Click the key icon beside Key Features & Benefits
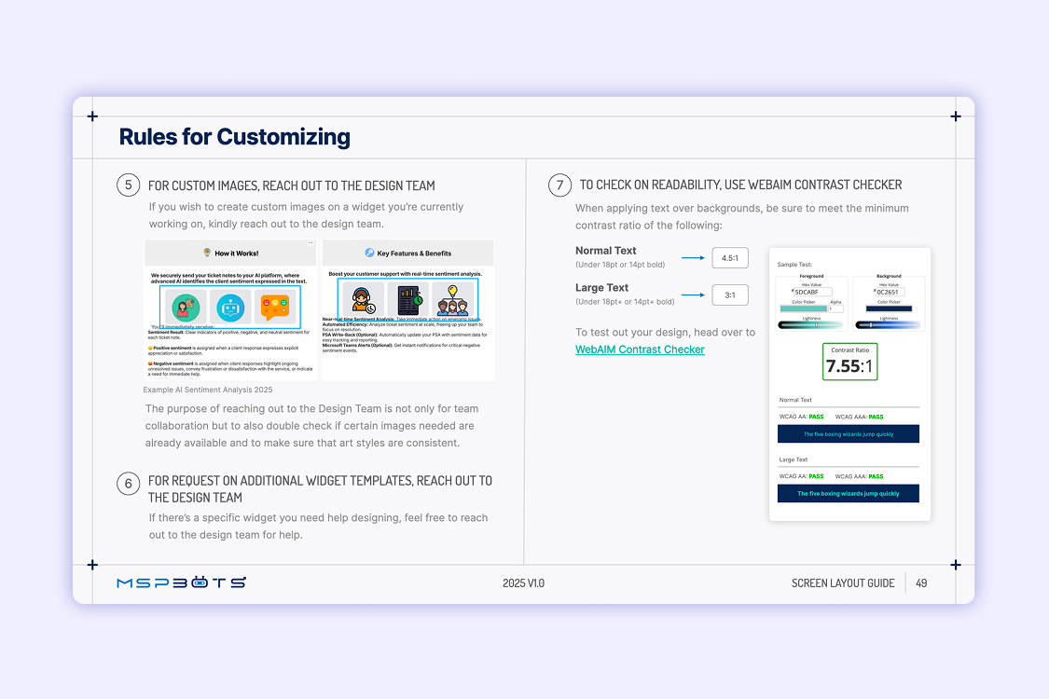1049x699 pixels. (x=369, y=253)
